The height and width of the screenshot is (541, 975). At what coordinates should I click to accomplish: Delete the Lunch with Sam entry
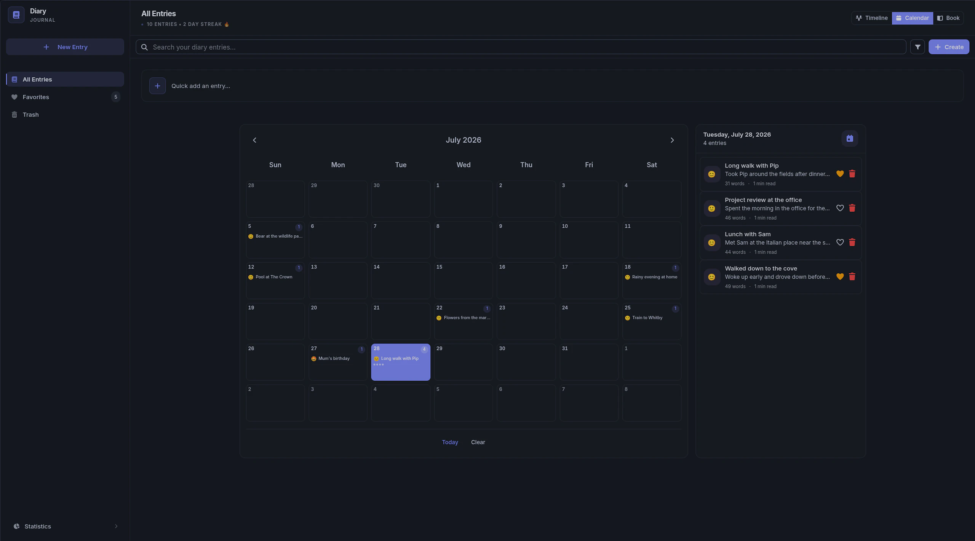[x=852, y=243]
